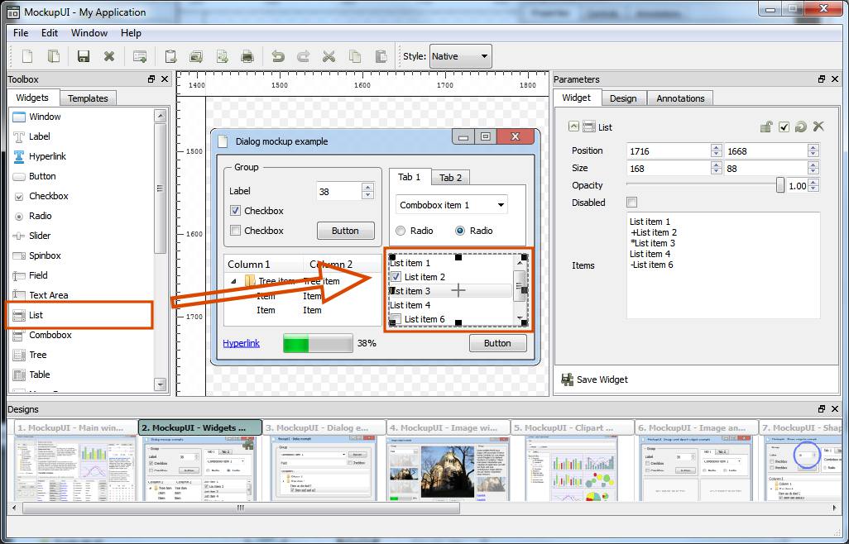Click the New document toolbar icon

pos(26,56)
